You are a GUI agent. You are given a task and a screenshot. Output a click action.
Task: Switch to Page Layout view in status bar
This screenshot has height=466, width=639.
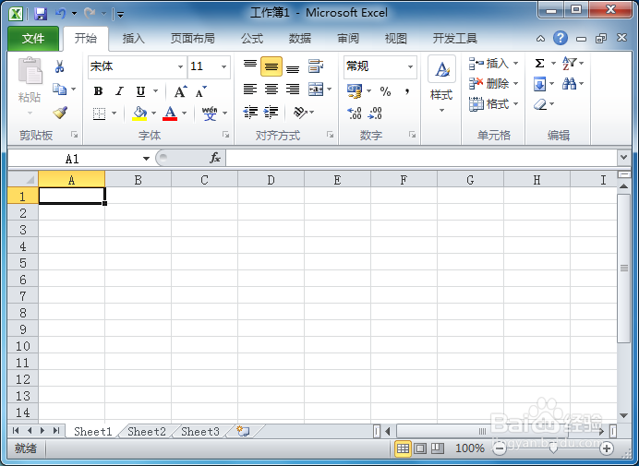point(420,448)
